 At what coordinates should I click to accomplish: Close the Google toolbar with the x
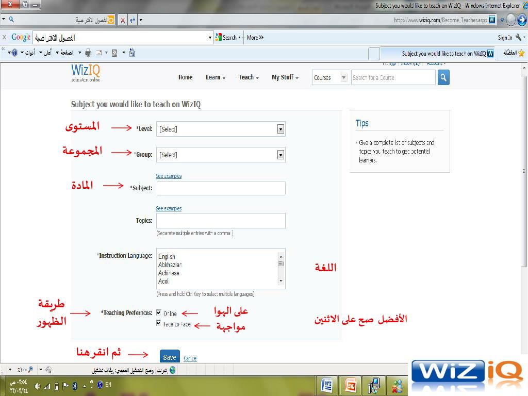(4, 37)
